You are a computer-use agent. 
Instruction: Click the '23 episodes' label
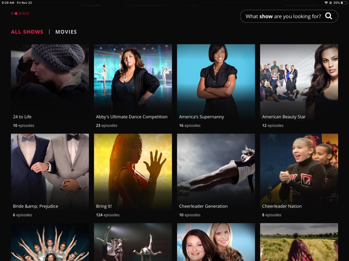tap(106, 126)
